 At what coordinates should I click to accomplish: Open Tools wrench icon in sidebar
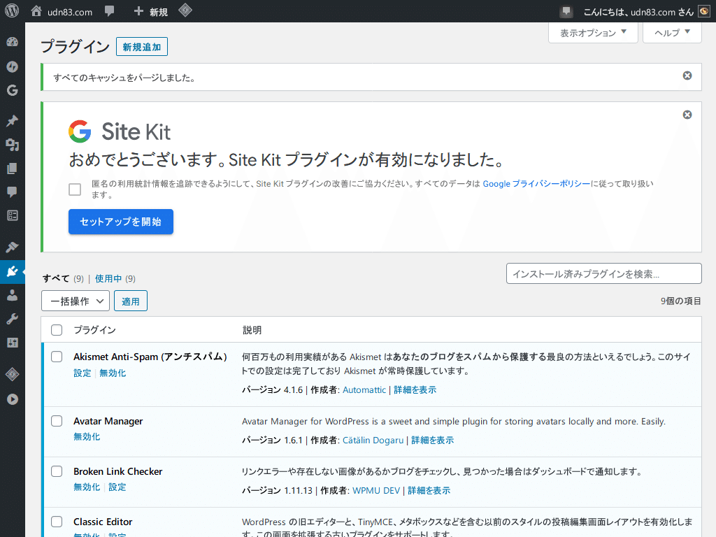click(x=13, y=319)
